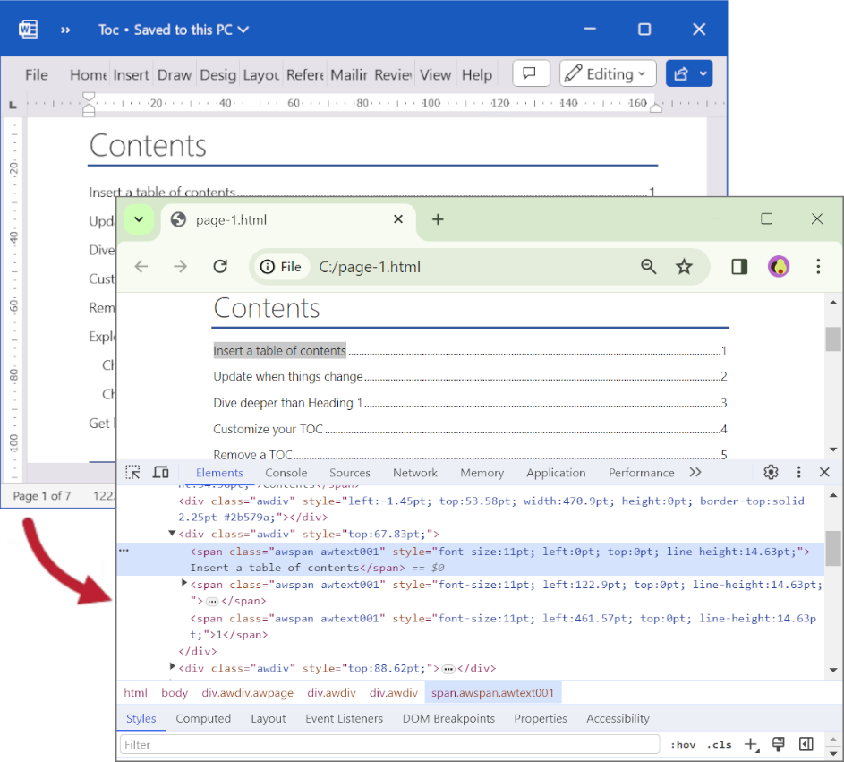Open the Editing mode dropdown

[x=608, y=73]
